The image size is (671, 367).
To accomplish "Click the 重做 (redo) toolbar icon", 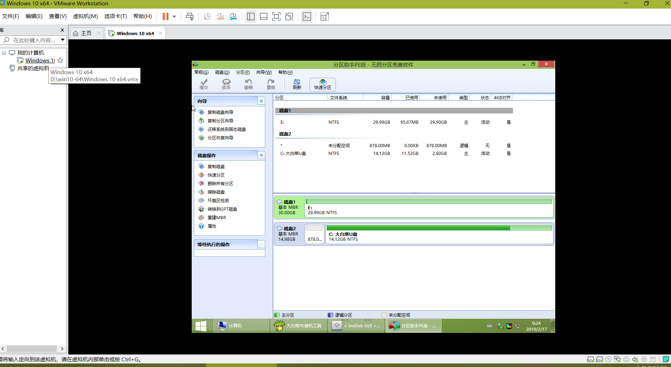I will (271, 84).
